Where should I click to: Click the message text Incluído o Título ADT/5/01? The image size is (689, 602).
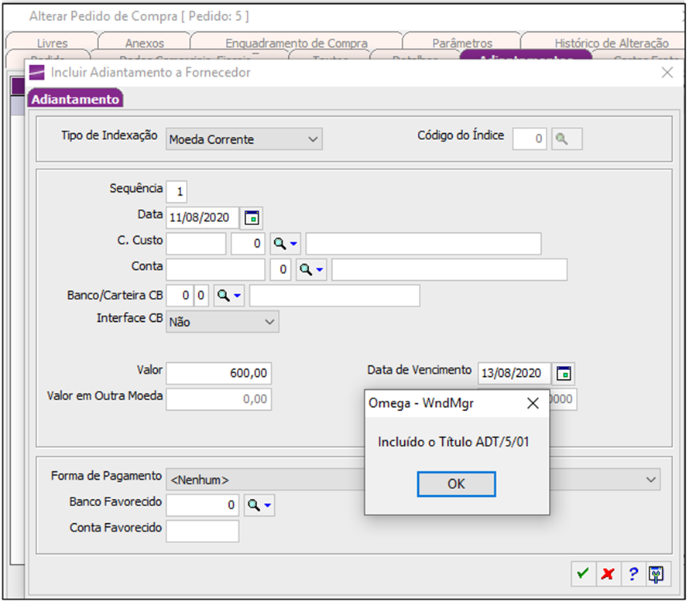tap(454, 442)
